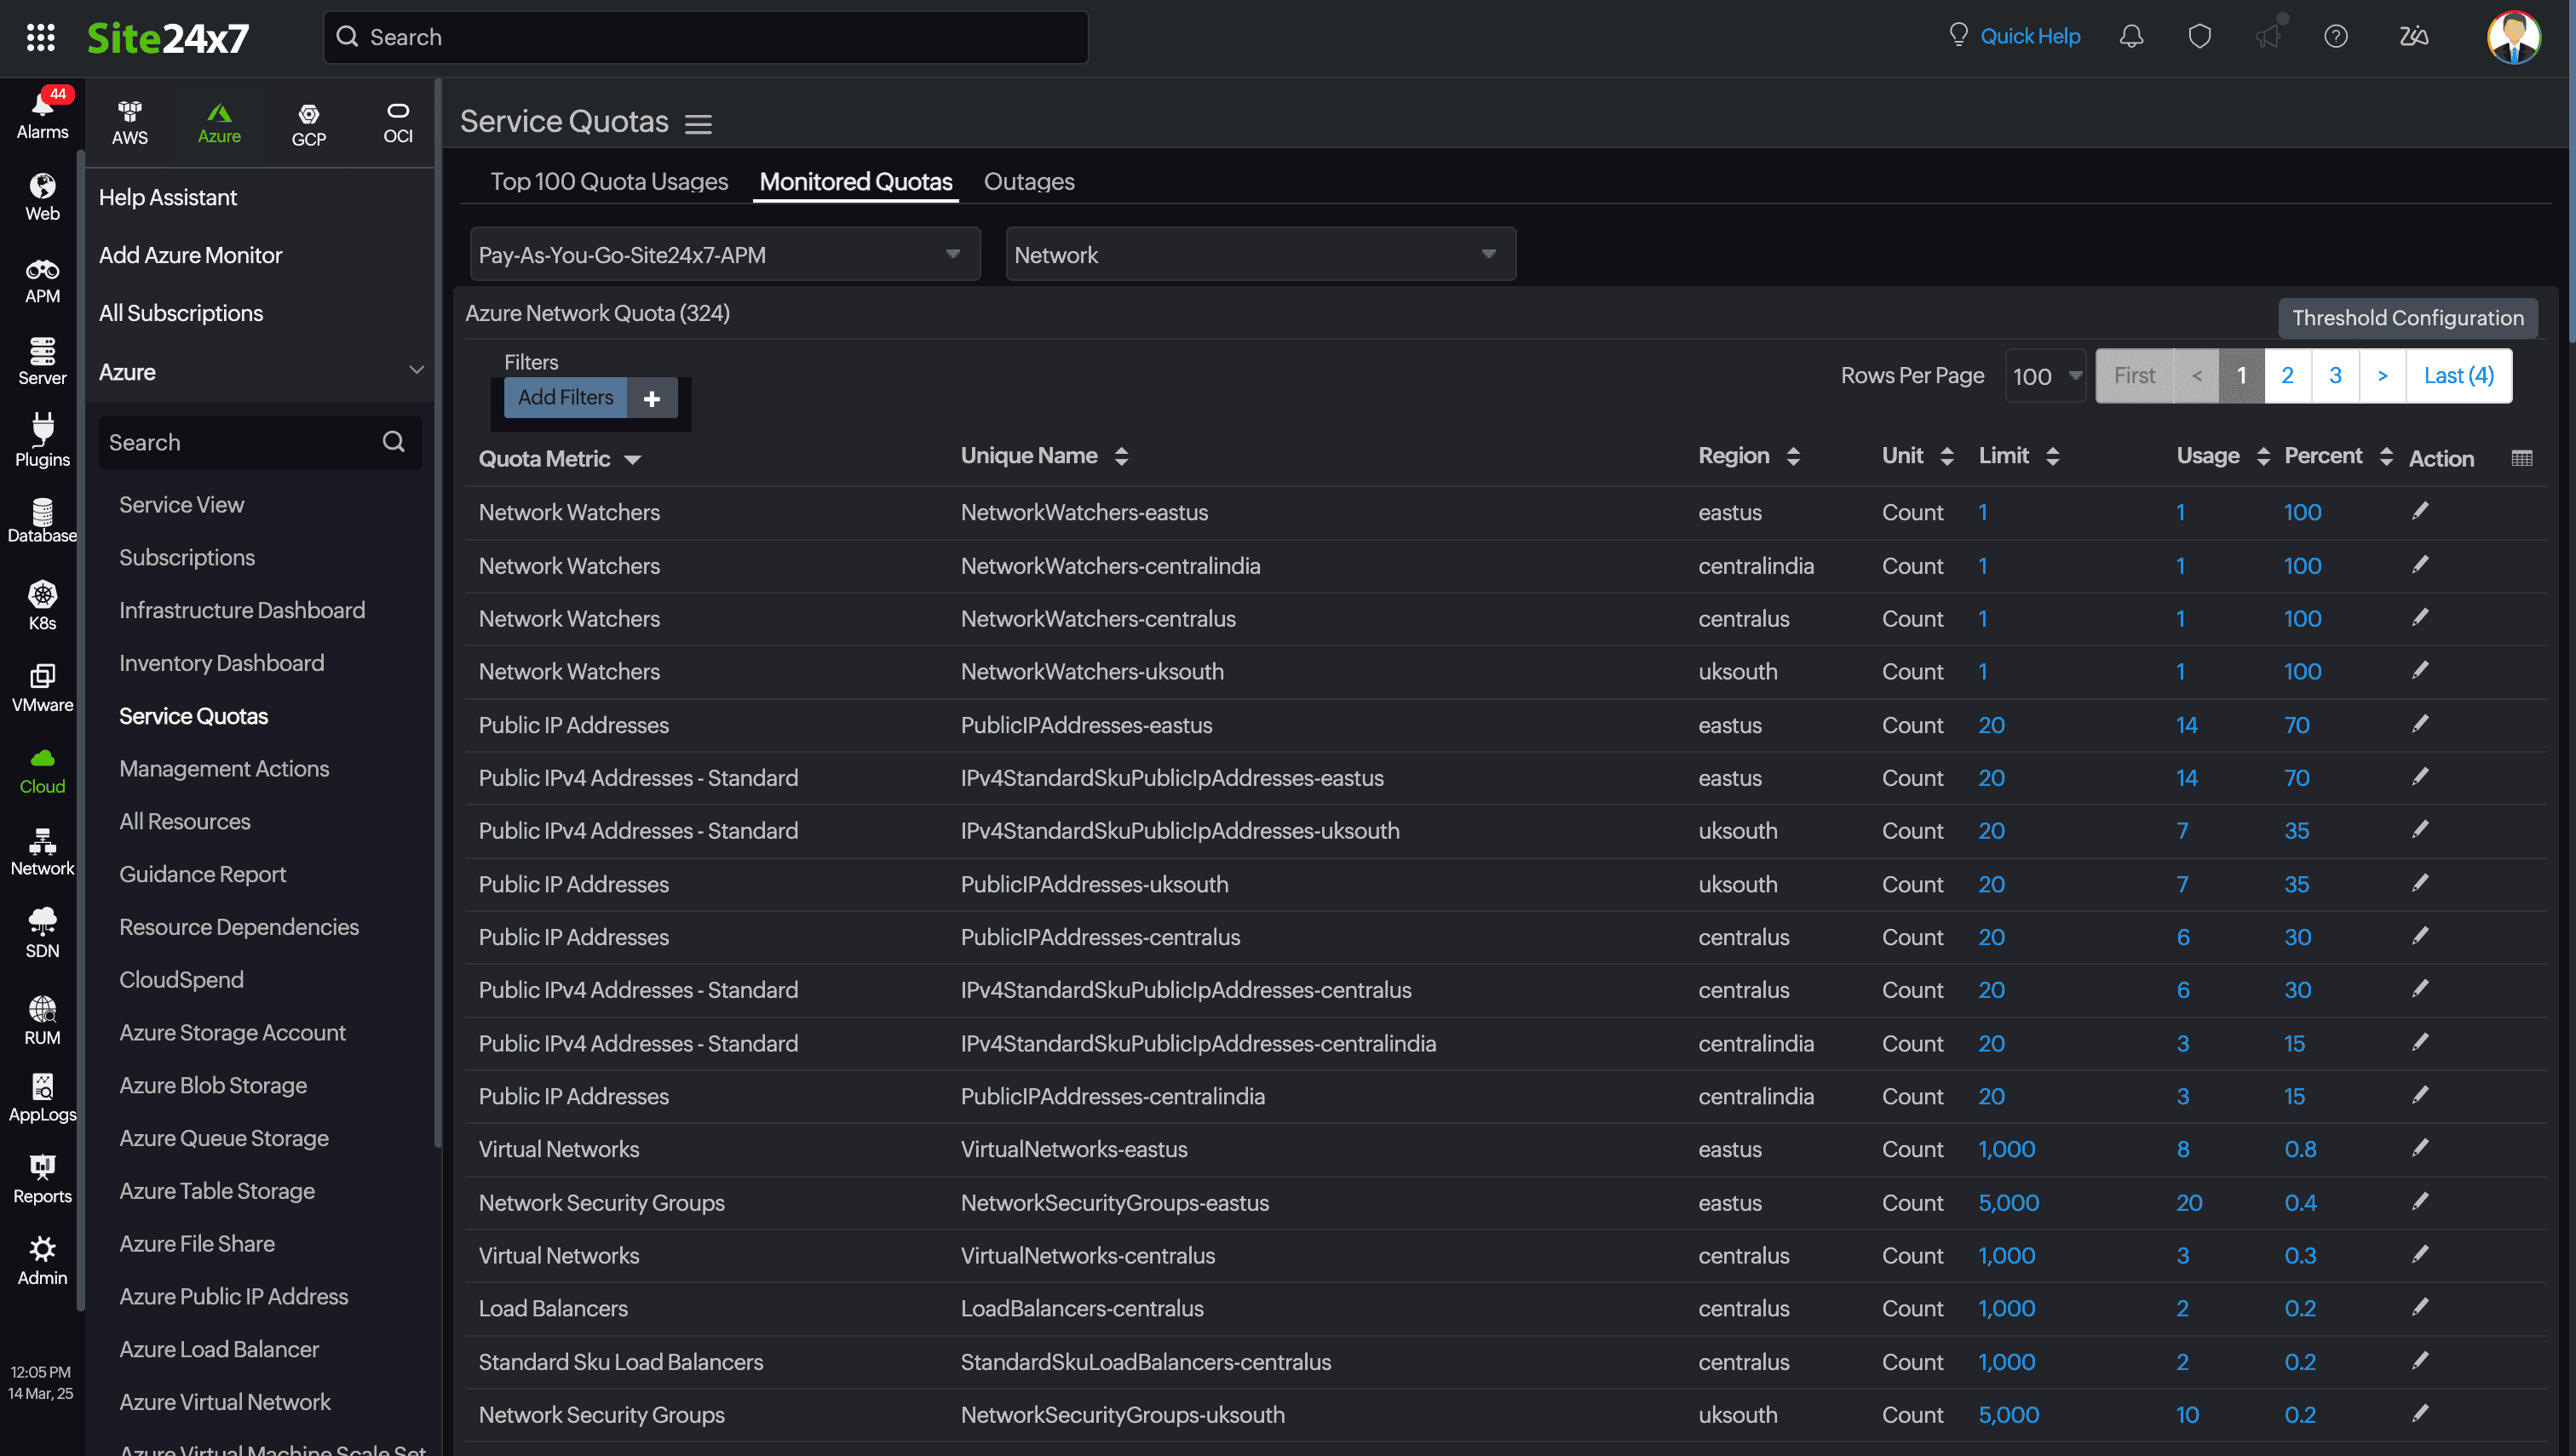
Task: Go to Last (4) page
Action: [2458, 375]
